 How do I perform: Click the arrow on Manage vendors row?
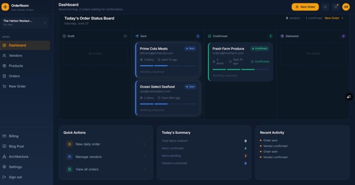tap(144, 157)
